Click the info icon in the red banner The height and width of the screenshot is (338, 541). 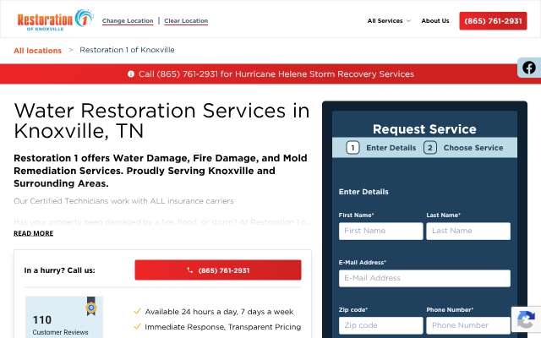(131, 74)
